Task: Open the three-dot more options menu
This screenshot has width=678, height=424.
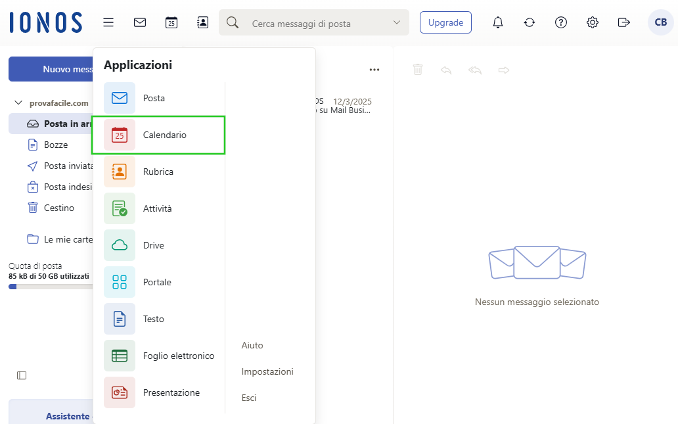Action: (x=374, y=70)
